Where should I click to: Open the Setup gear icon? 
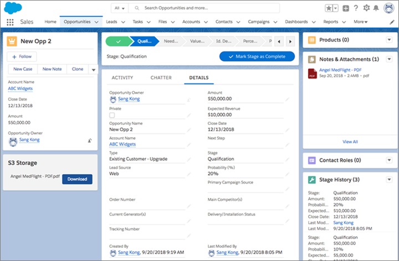coord(366,8)
